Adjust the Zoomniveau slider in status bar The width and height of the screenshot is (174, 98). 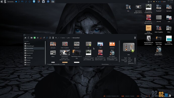pyautogui.click(x=115, y=64)
